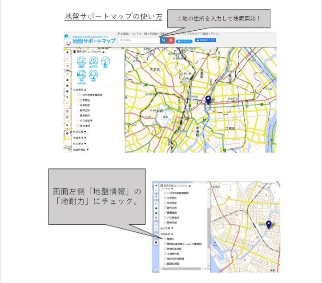Check バス停留所 box in upper panel
Screen dimensions: 322x283
pos(78,121)
